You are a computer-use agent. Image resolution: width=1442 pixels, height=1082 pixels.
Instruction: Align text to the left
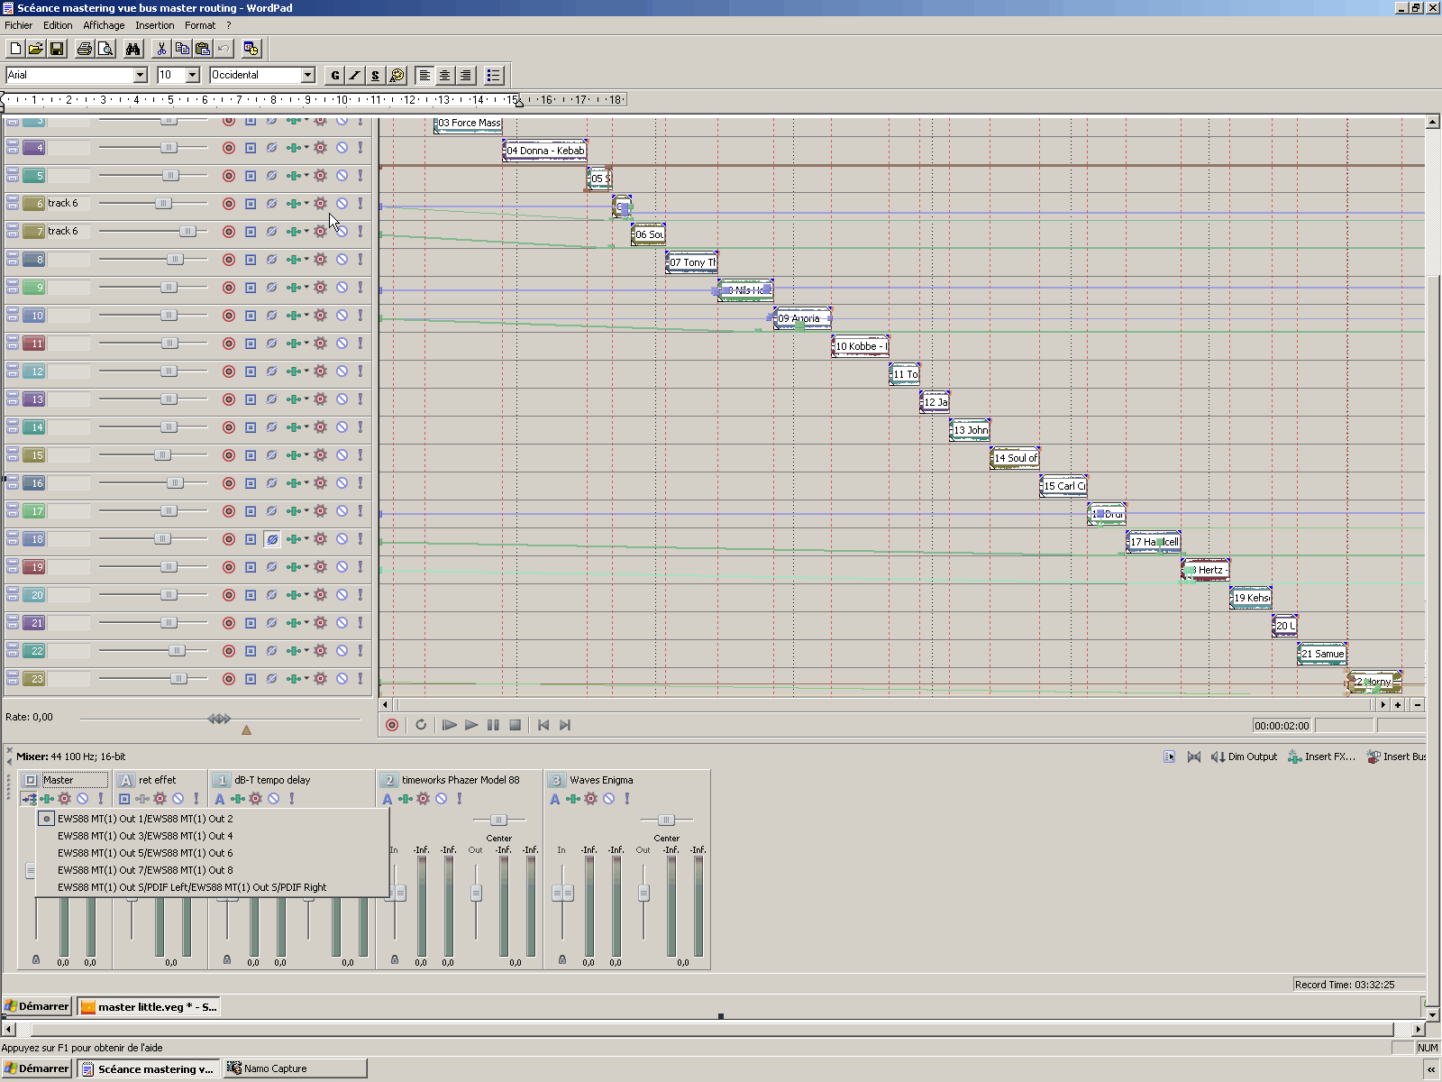(424, 76)
